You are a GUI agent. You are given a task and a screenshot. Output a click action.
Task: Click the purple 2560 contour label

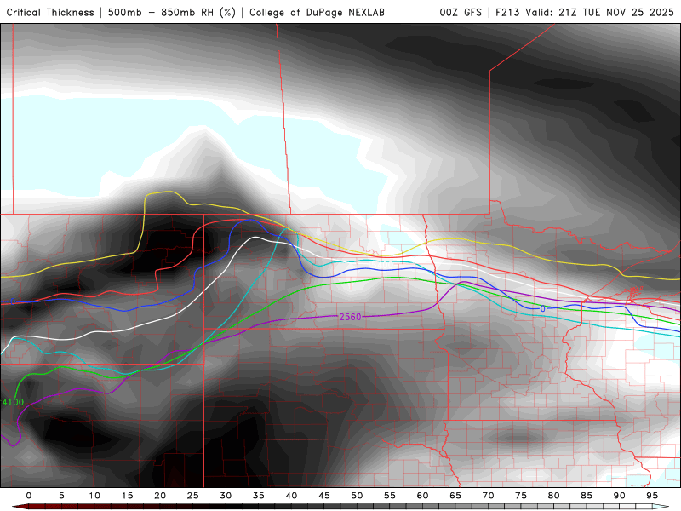tap(350, 317)
